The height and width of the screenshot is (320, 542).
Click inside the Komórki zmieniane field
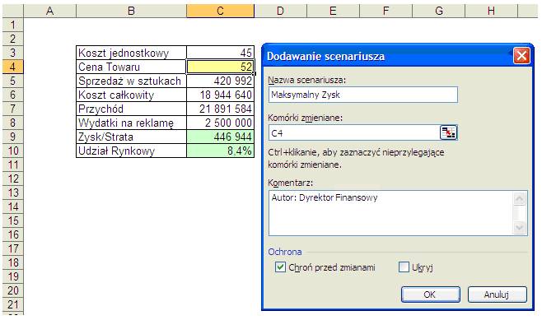click(353, 133)
